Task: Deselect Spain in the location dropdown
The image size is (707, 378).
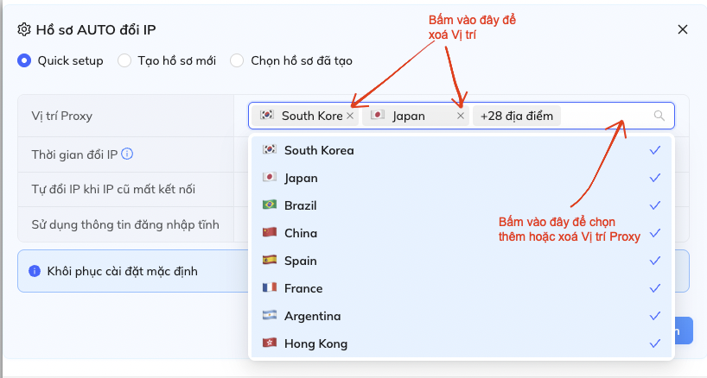Action: click(300, 261)
